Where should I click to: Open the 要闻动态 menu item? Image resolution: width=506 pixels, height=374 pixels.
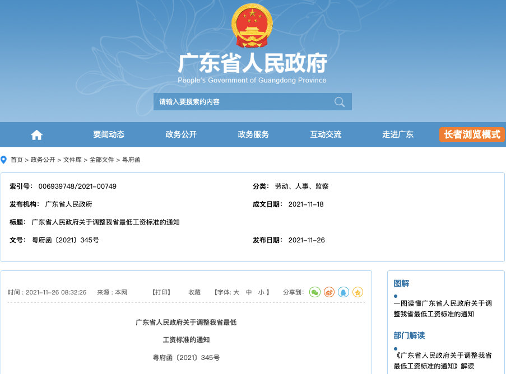point(109,134)
